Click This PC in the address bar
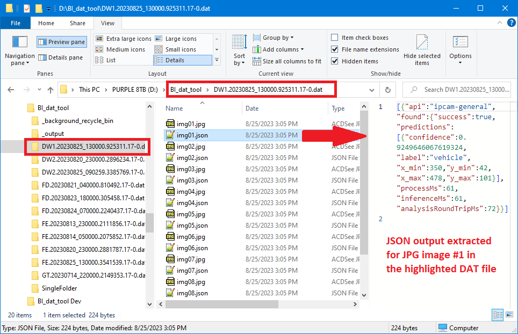The height and width of the screenshot is (334, 518). [89, 90]
